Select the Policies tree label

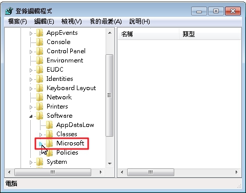click(67, 153)
